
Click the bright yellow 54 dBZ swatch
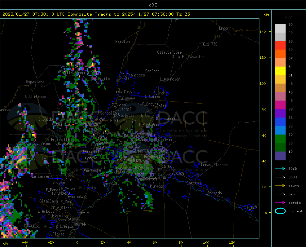pyautogui.click(x=280, y=71)
